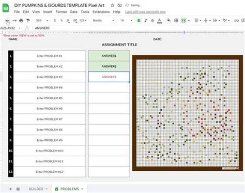Toggle strikethrough formatting
245x193 pixels.
tap(152, 21)
